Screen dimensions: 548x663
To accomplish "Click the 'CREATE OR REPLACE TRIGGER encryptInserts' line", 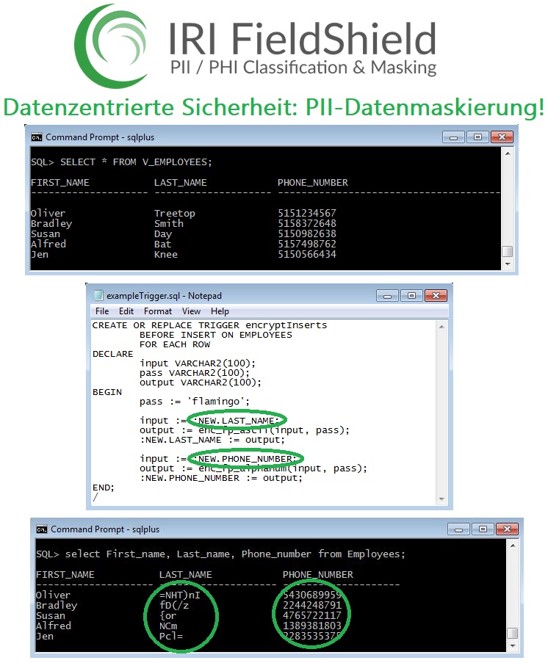I will pos(209,325).
